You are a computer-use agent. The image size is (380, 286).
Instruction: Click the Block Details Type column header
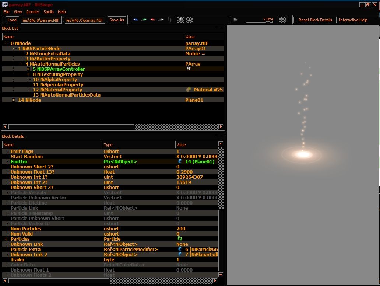click(139, 145)
